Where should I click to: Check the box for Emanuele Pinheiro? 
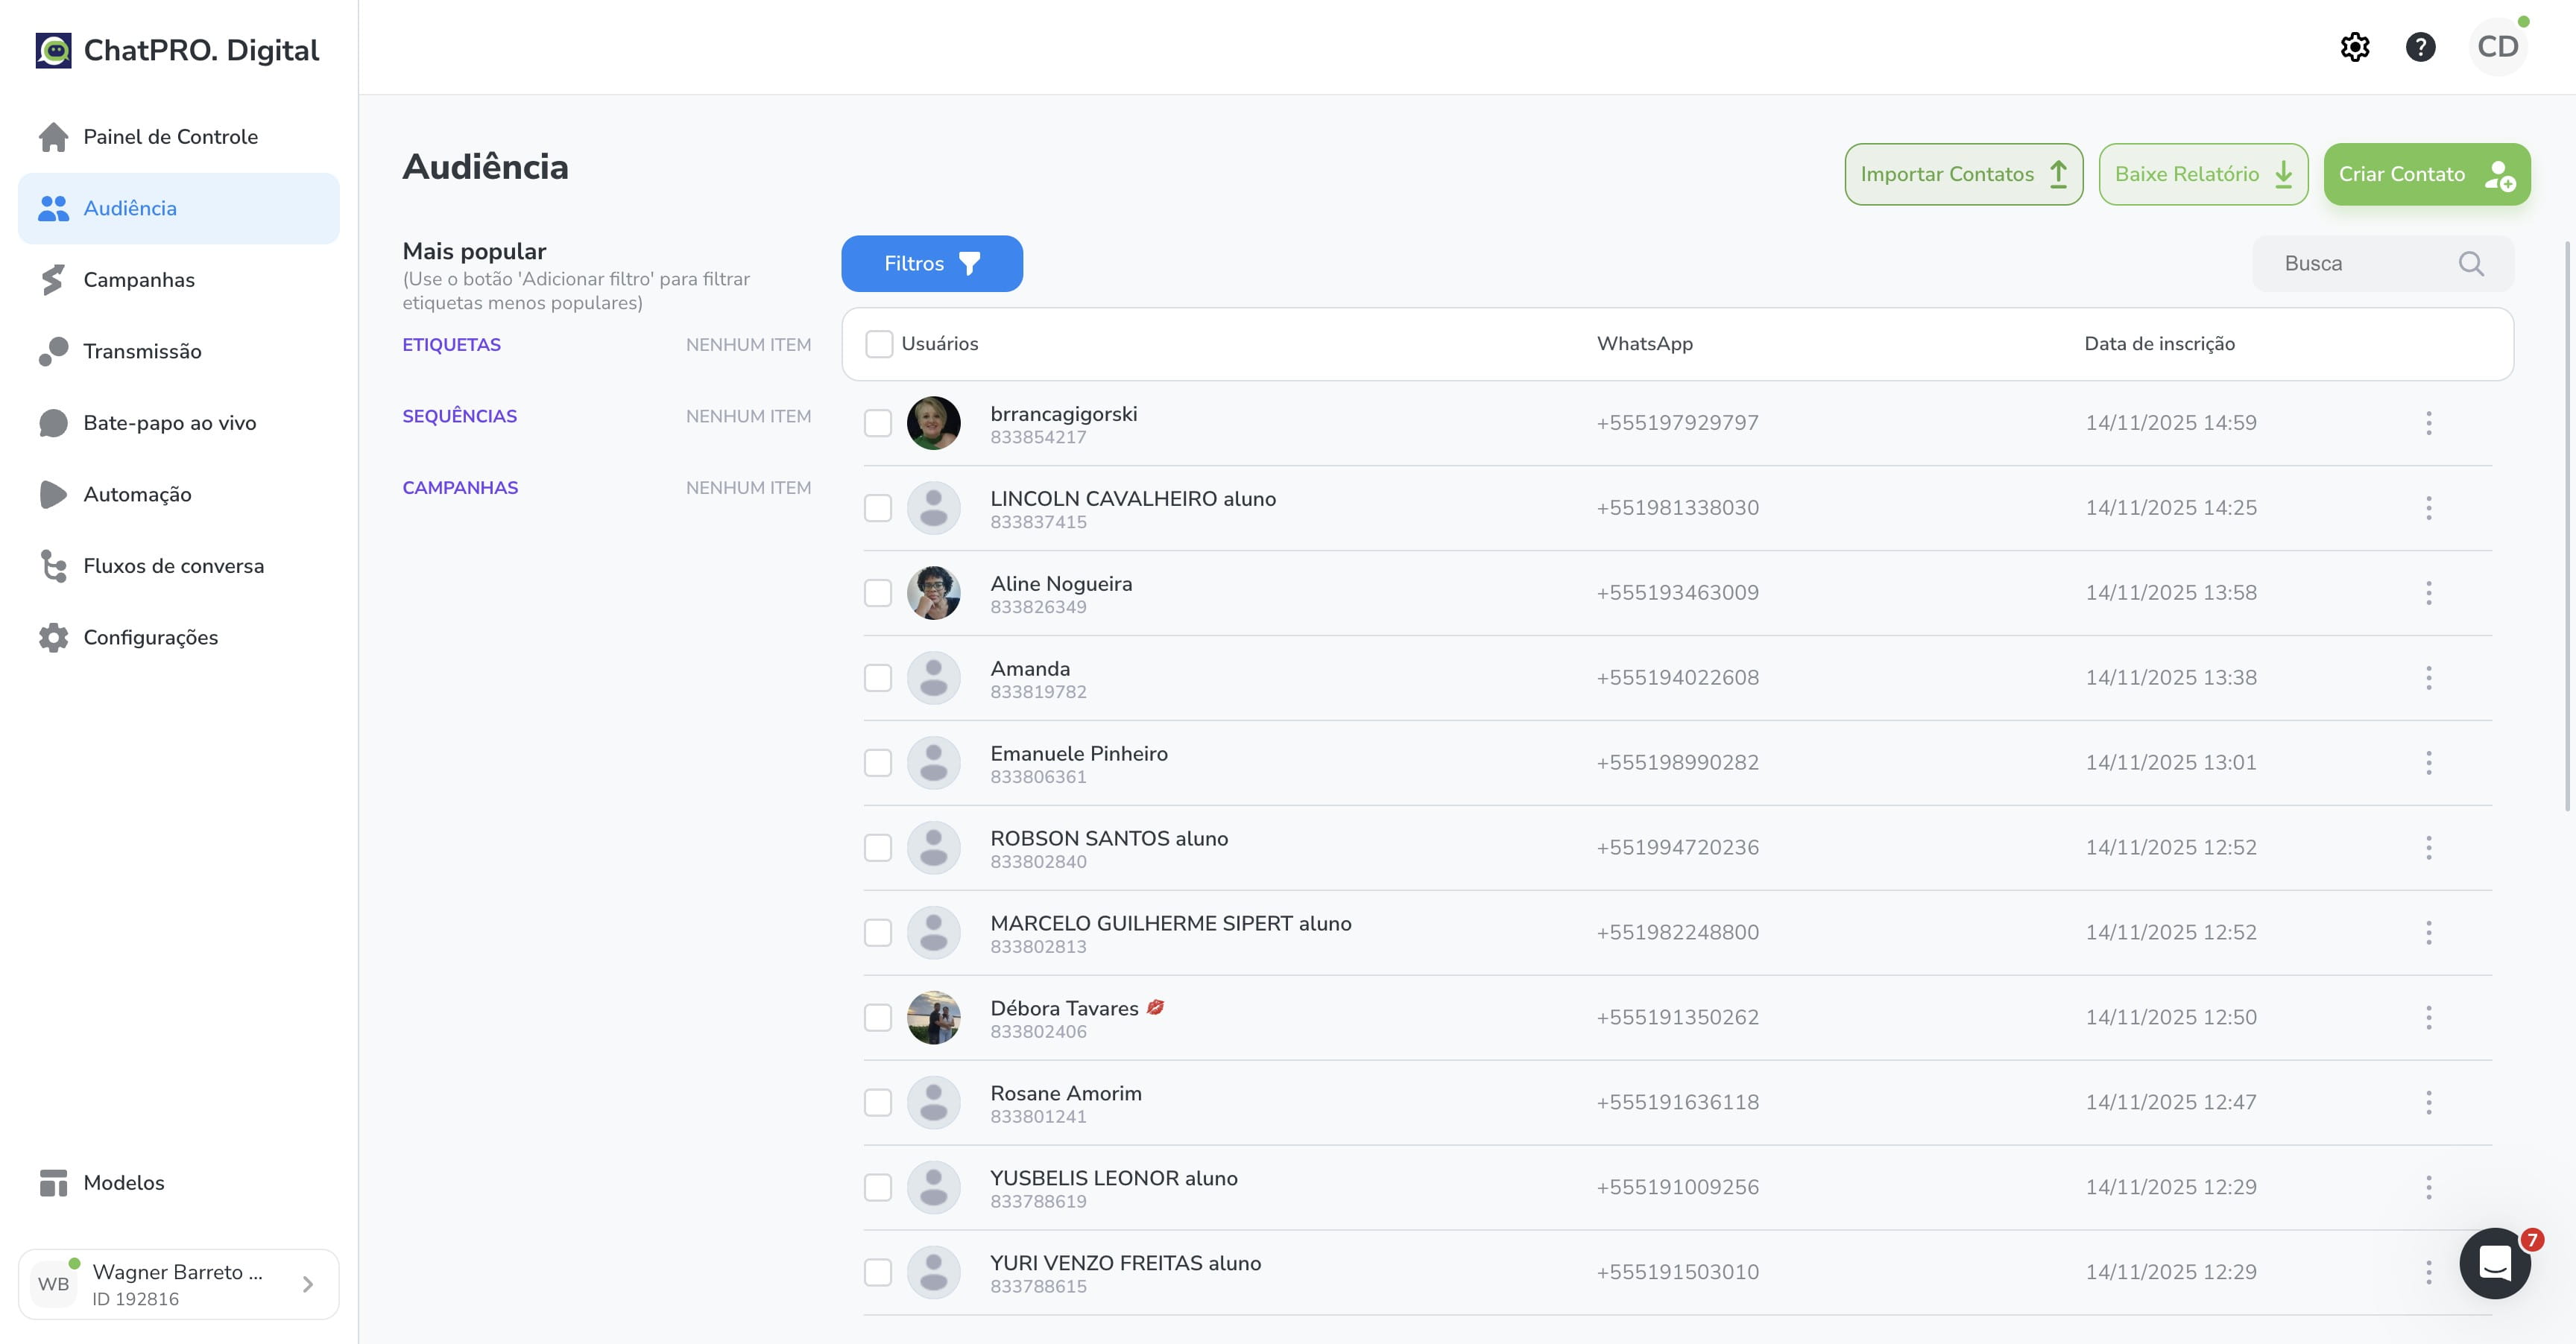tap(878, 762)
